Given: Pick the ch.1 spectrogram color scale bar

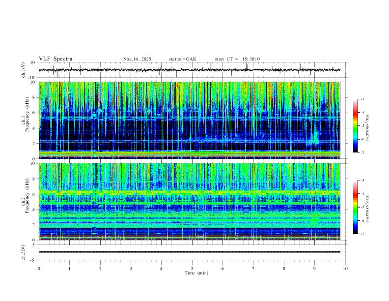Looking at the screenshot, I should pyautogui.click(x=355, y=126).
